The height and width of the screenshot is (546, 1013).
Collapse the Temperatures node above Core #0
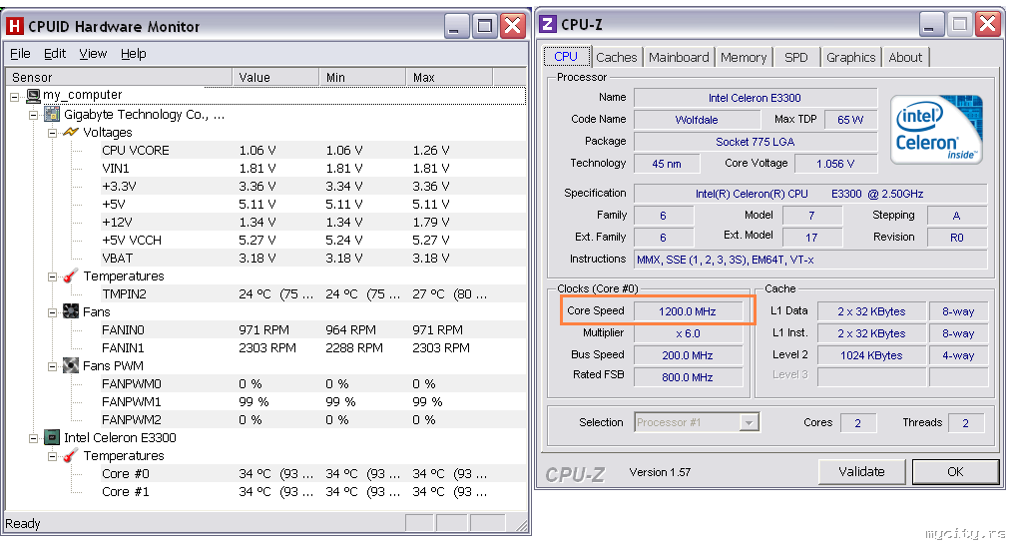coord(52,456)
